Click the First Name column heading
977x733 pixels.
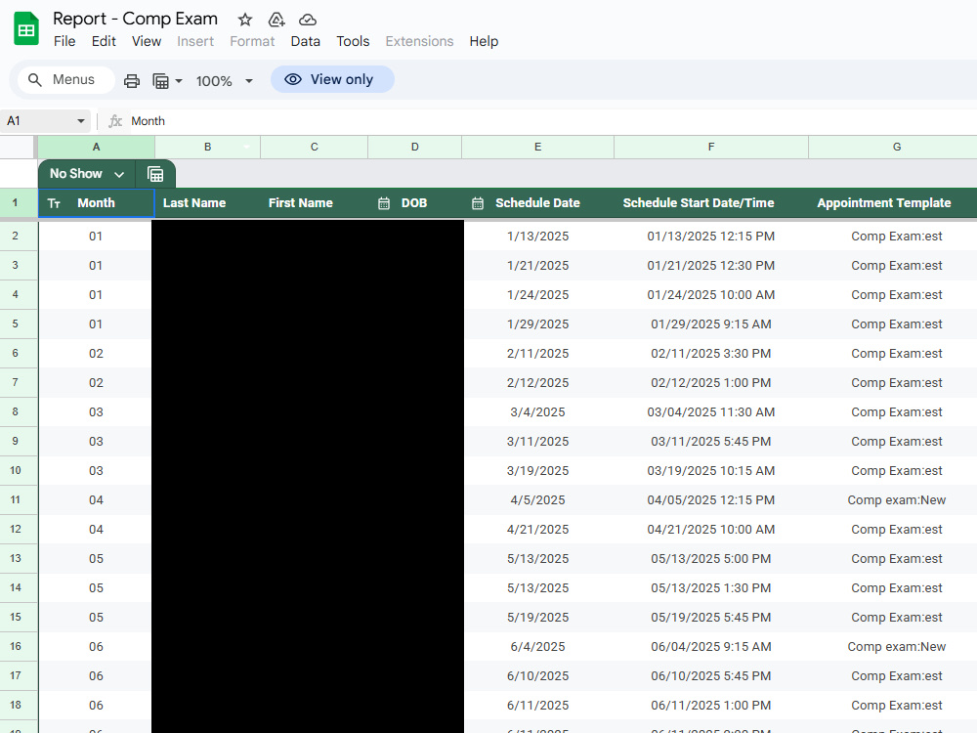pos(300,203)
